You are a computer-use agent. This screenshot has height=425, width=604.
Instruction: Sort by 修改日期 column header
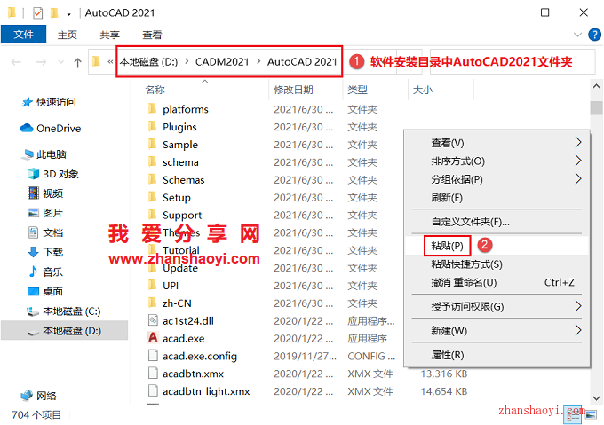point(293,90)
